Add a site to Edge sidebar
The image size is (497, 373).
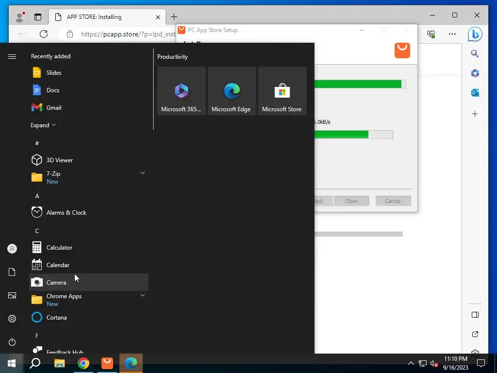(x=475, y=114)
